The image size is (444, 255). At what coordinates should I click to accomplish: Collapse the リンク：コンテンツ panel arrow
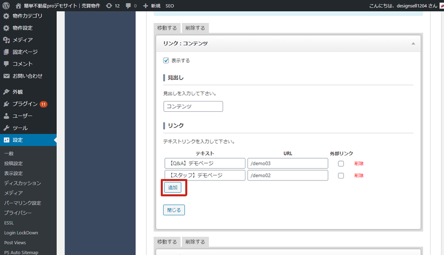413,44
